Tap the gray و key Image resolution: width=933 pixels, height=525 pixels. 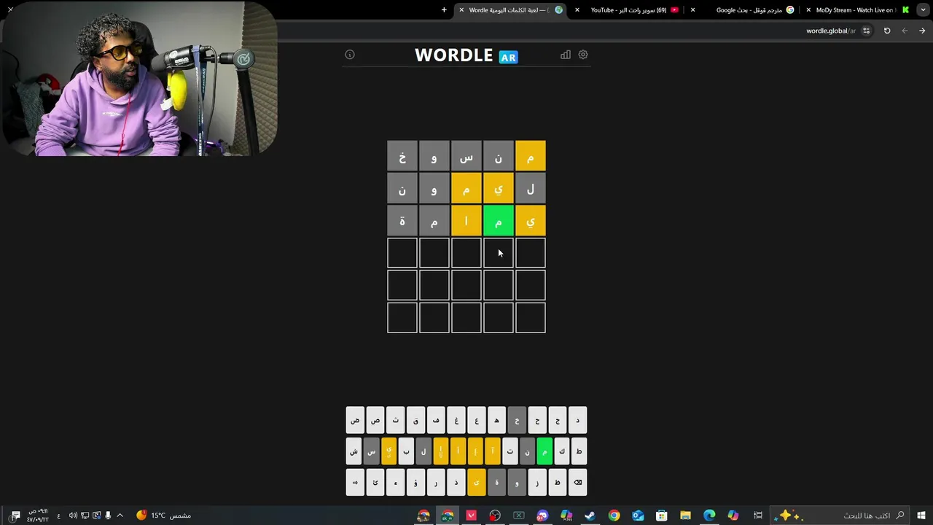click(517, 482)
